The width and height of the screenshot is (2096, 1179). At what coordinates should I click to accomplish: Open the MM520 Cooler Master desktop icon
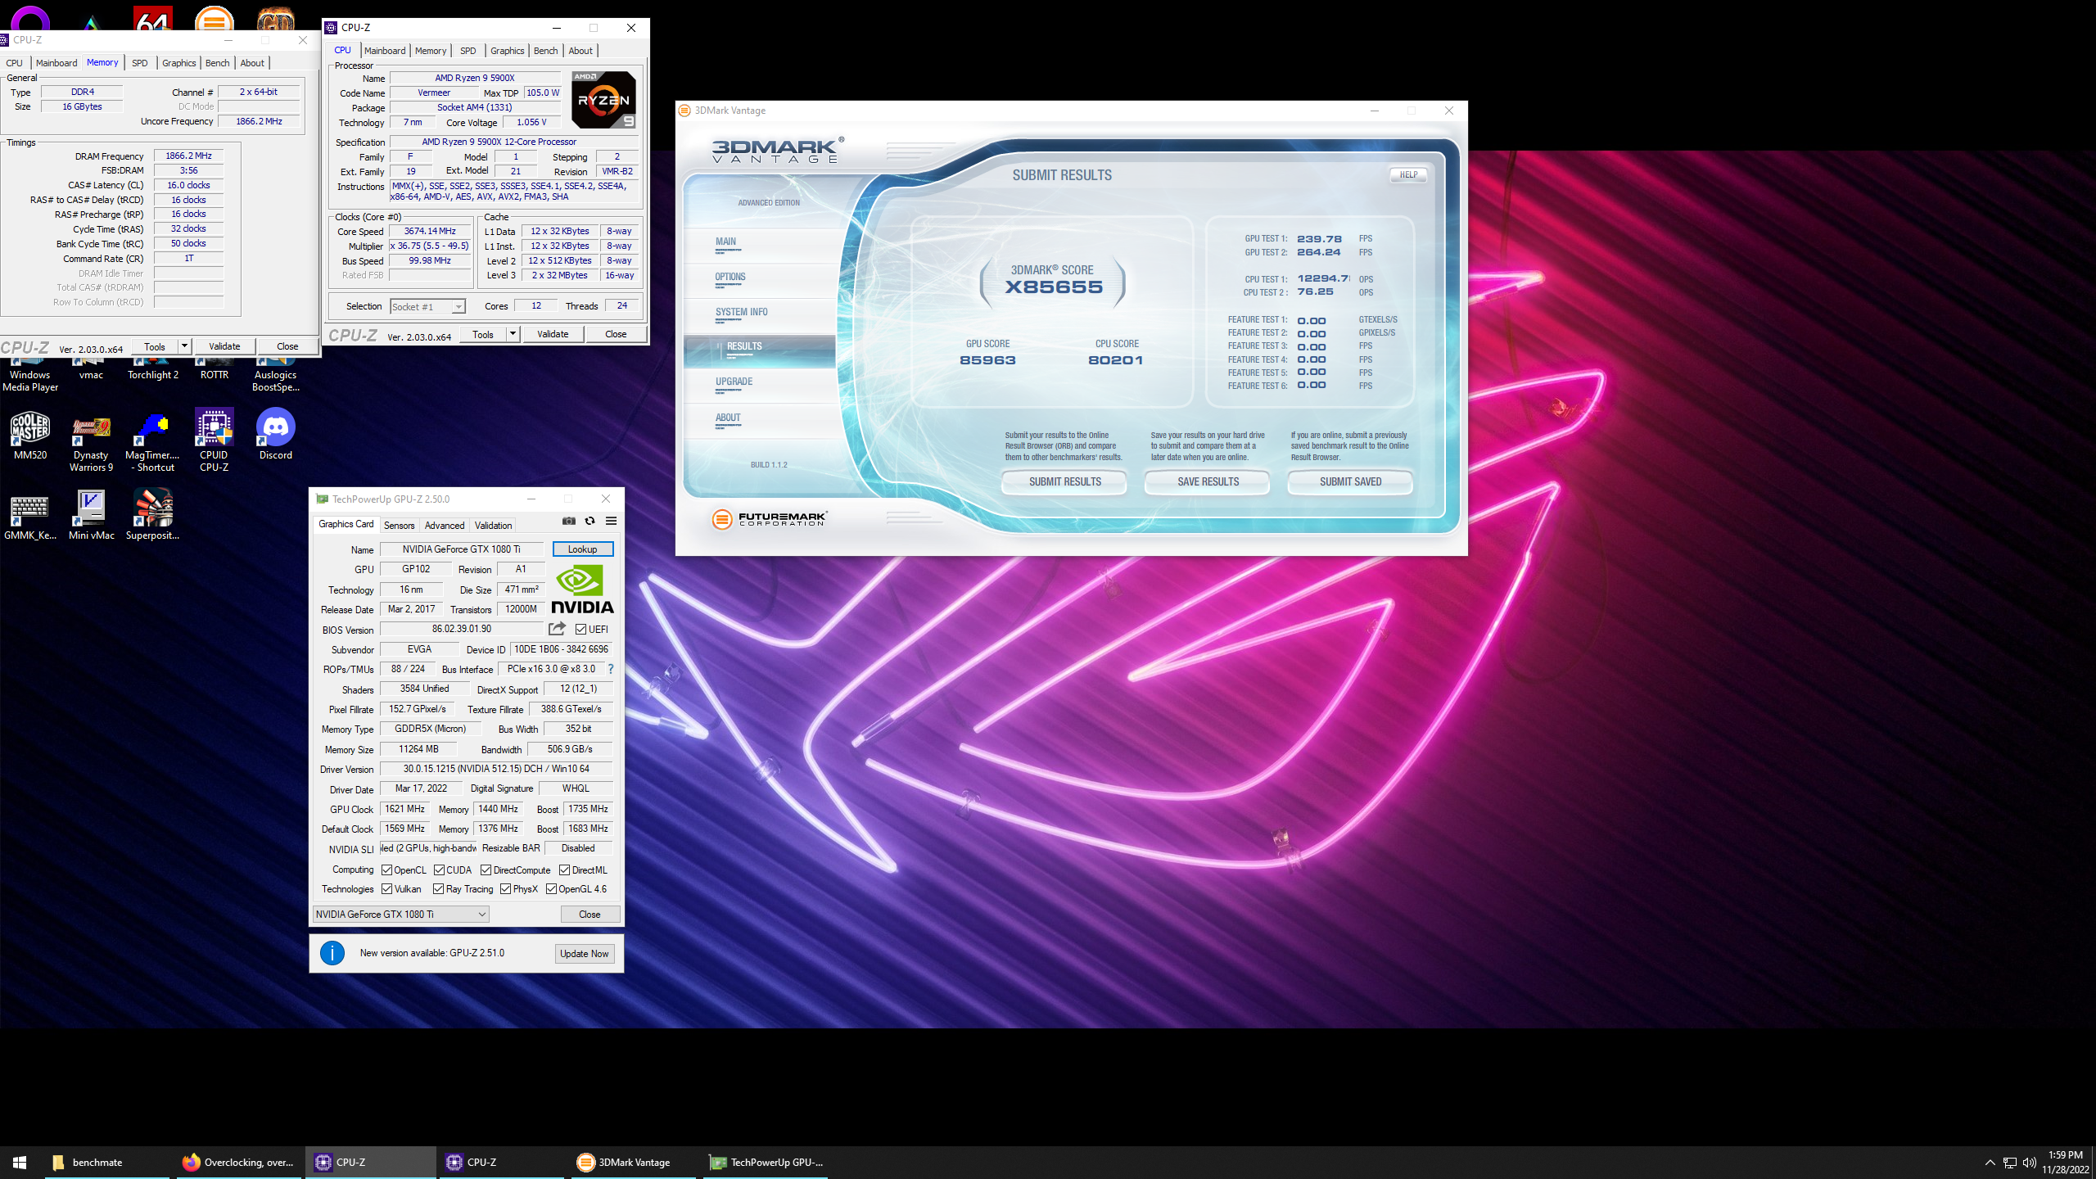(x=30, y=436)
